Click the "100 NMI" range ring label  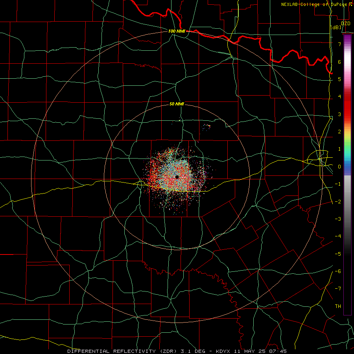point(177,31)
